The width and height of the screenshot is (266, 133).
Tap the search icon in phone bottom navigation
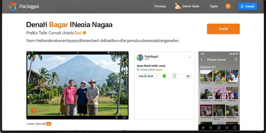[x=211, y=128]
